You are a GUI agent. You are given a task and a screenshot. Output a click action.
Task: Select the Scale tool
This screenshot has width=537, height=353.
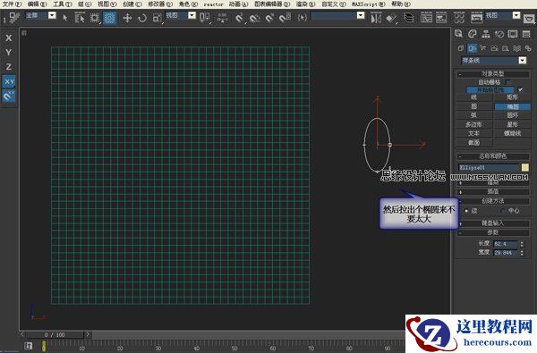click(x=157, y=18)
